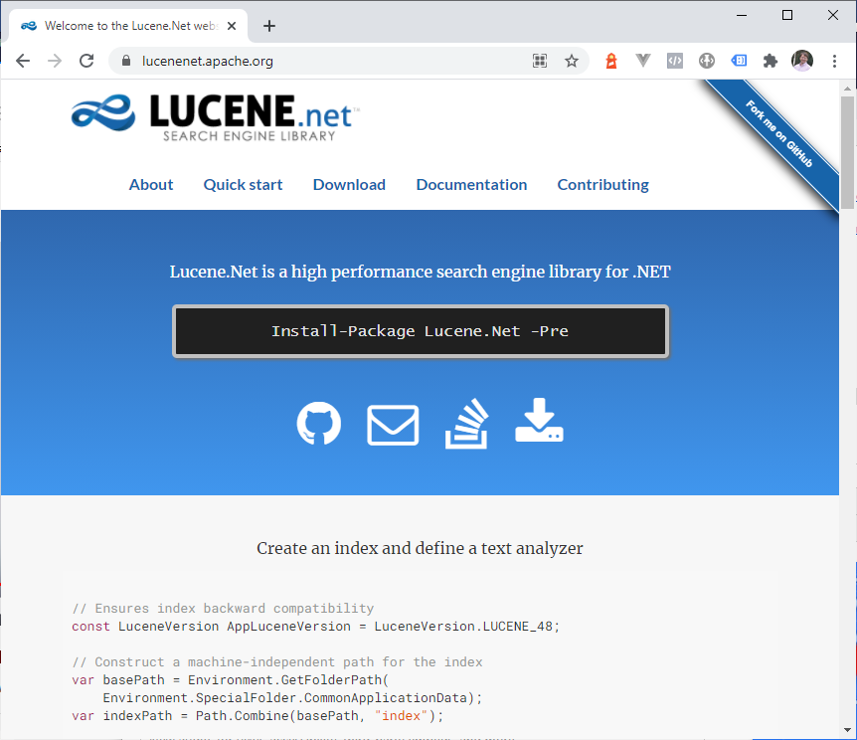
Task: Click the Lucene.net logo
Action: click(x=216, y=117)
